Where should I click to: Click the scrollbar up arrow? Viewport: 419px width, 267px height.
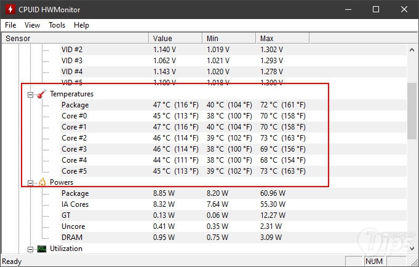(x=412, y=50)
